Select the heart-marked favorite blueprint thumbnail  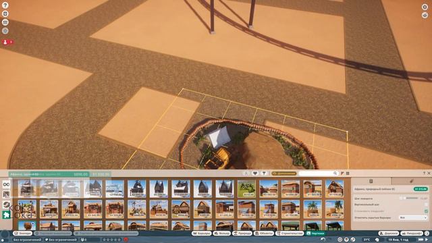[x=27, y=225]
